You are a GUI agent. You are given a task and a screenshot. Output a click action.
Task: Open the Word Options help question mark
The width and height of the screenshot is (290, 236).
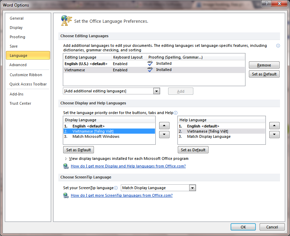(x=266, y=3)
